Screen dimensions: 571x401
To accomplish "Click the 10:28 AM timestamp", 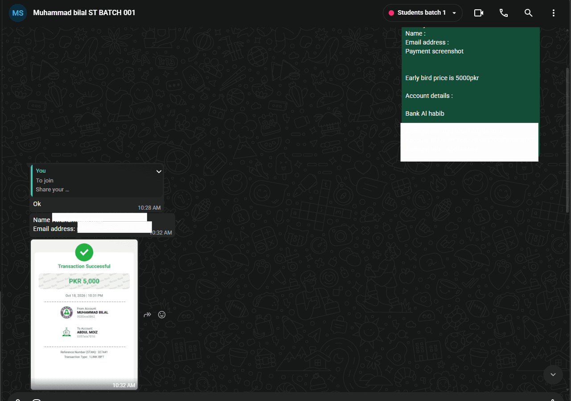I will (x=149, y=208).
